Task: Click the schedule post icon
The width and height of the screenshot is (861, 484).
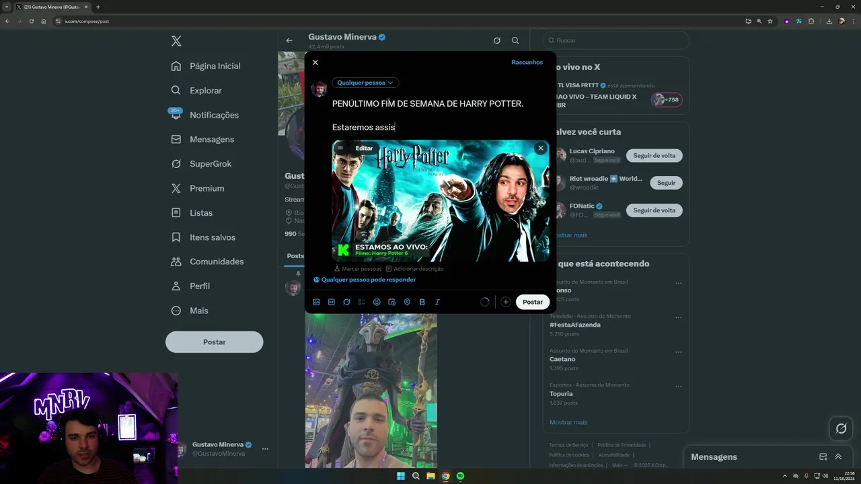Action: (391, 302)
